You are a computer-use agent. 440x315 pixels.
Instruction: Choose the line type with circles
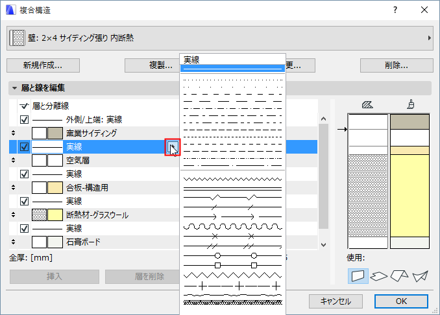pos(232,255)
